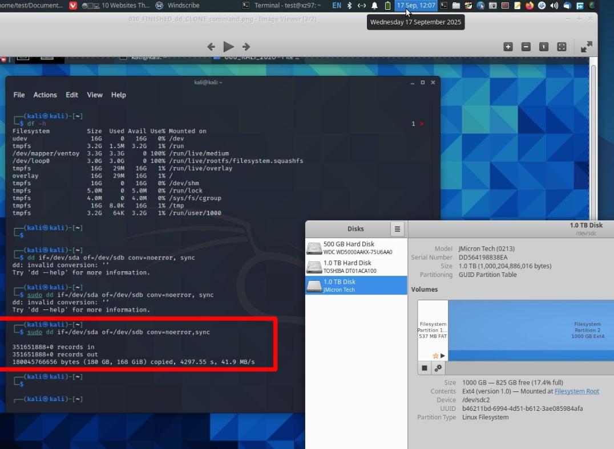
Task: Go to next image in viewer
Action: coord(246,47)
